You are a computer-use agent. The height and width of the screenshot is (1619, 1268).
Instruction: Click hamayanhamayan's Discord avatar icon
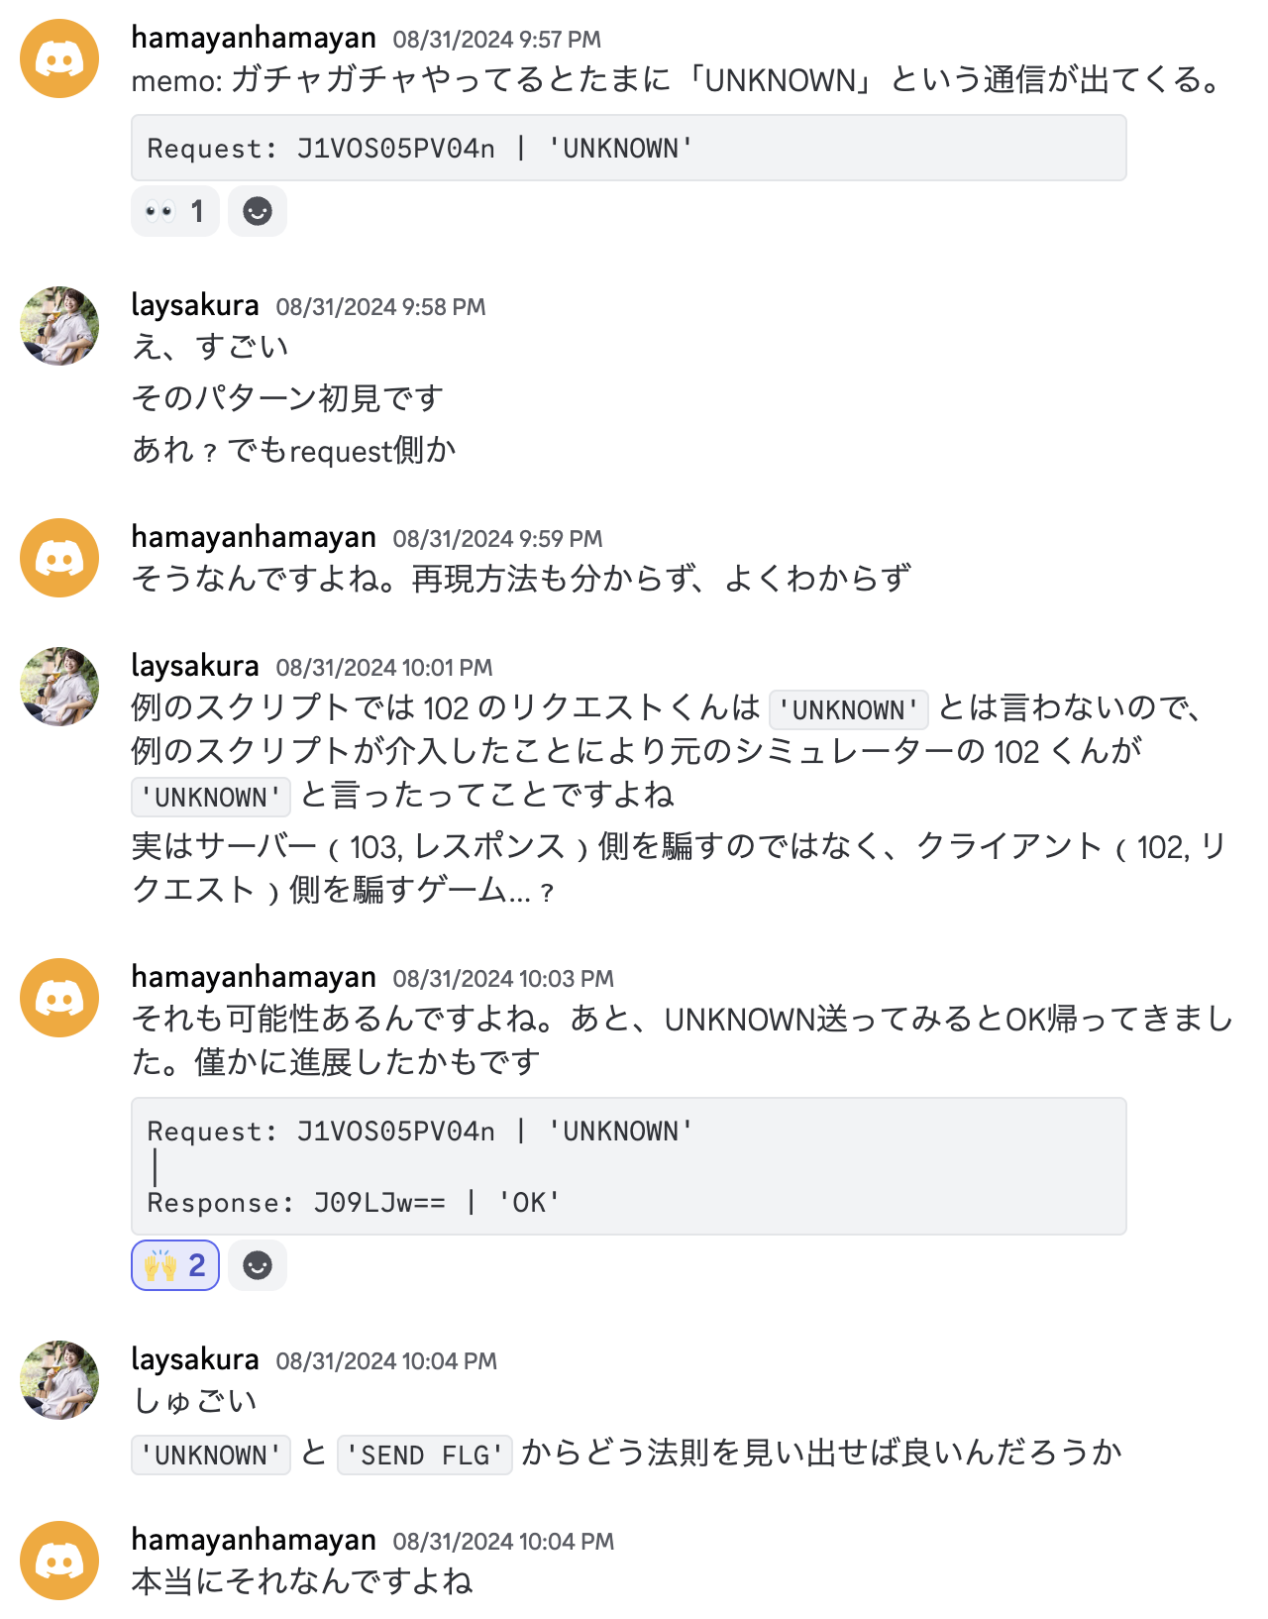59,57
